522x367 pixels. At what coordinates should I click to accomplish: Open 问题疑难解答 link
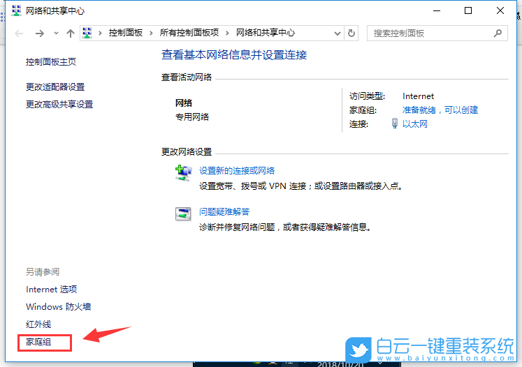(224, 211)
